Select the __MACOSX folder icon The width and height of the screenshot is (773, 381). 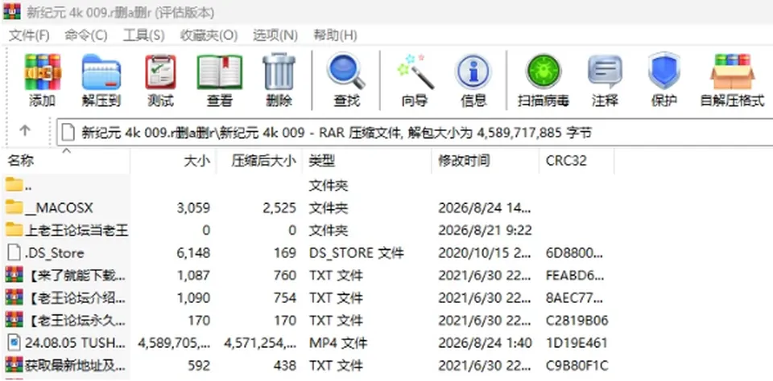tap(14, 207)
